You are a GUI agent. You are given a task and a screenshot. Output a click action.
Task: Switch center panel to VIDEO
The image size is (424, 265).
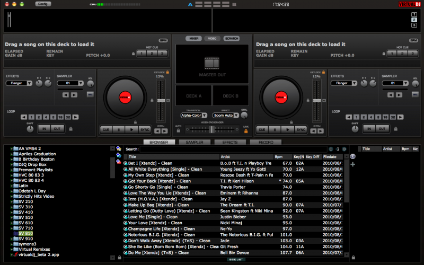[x=212, y=38]
